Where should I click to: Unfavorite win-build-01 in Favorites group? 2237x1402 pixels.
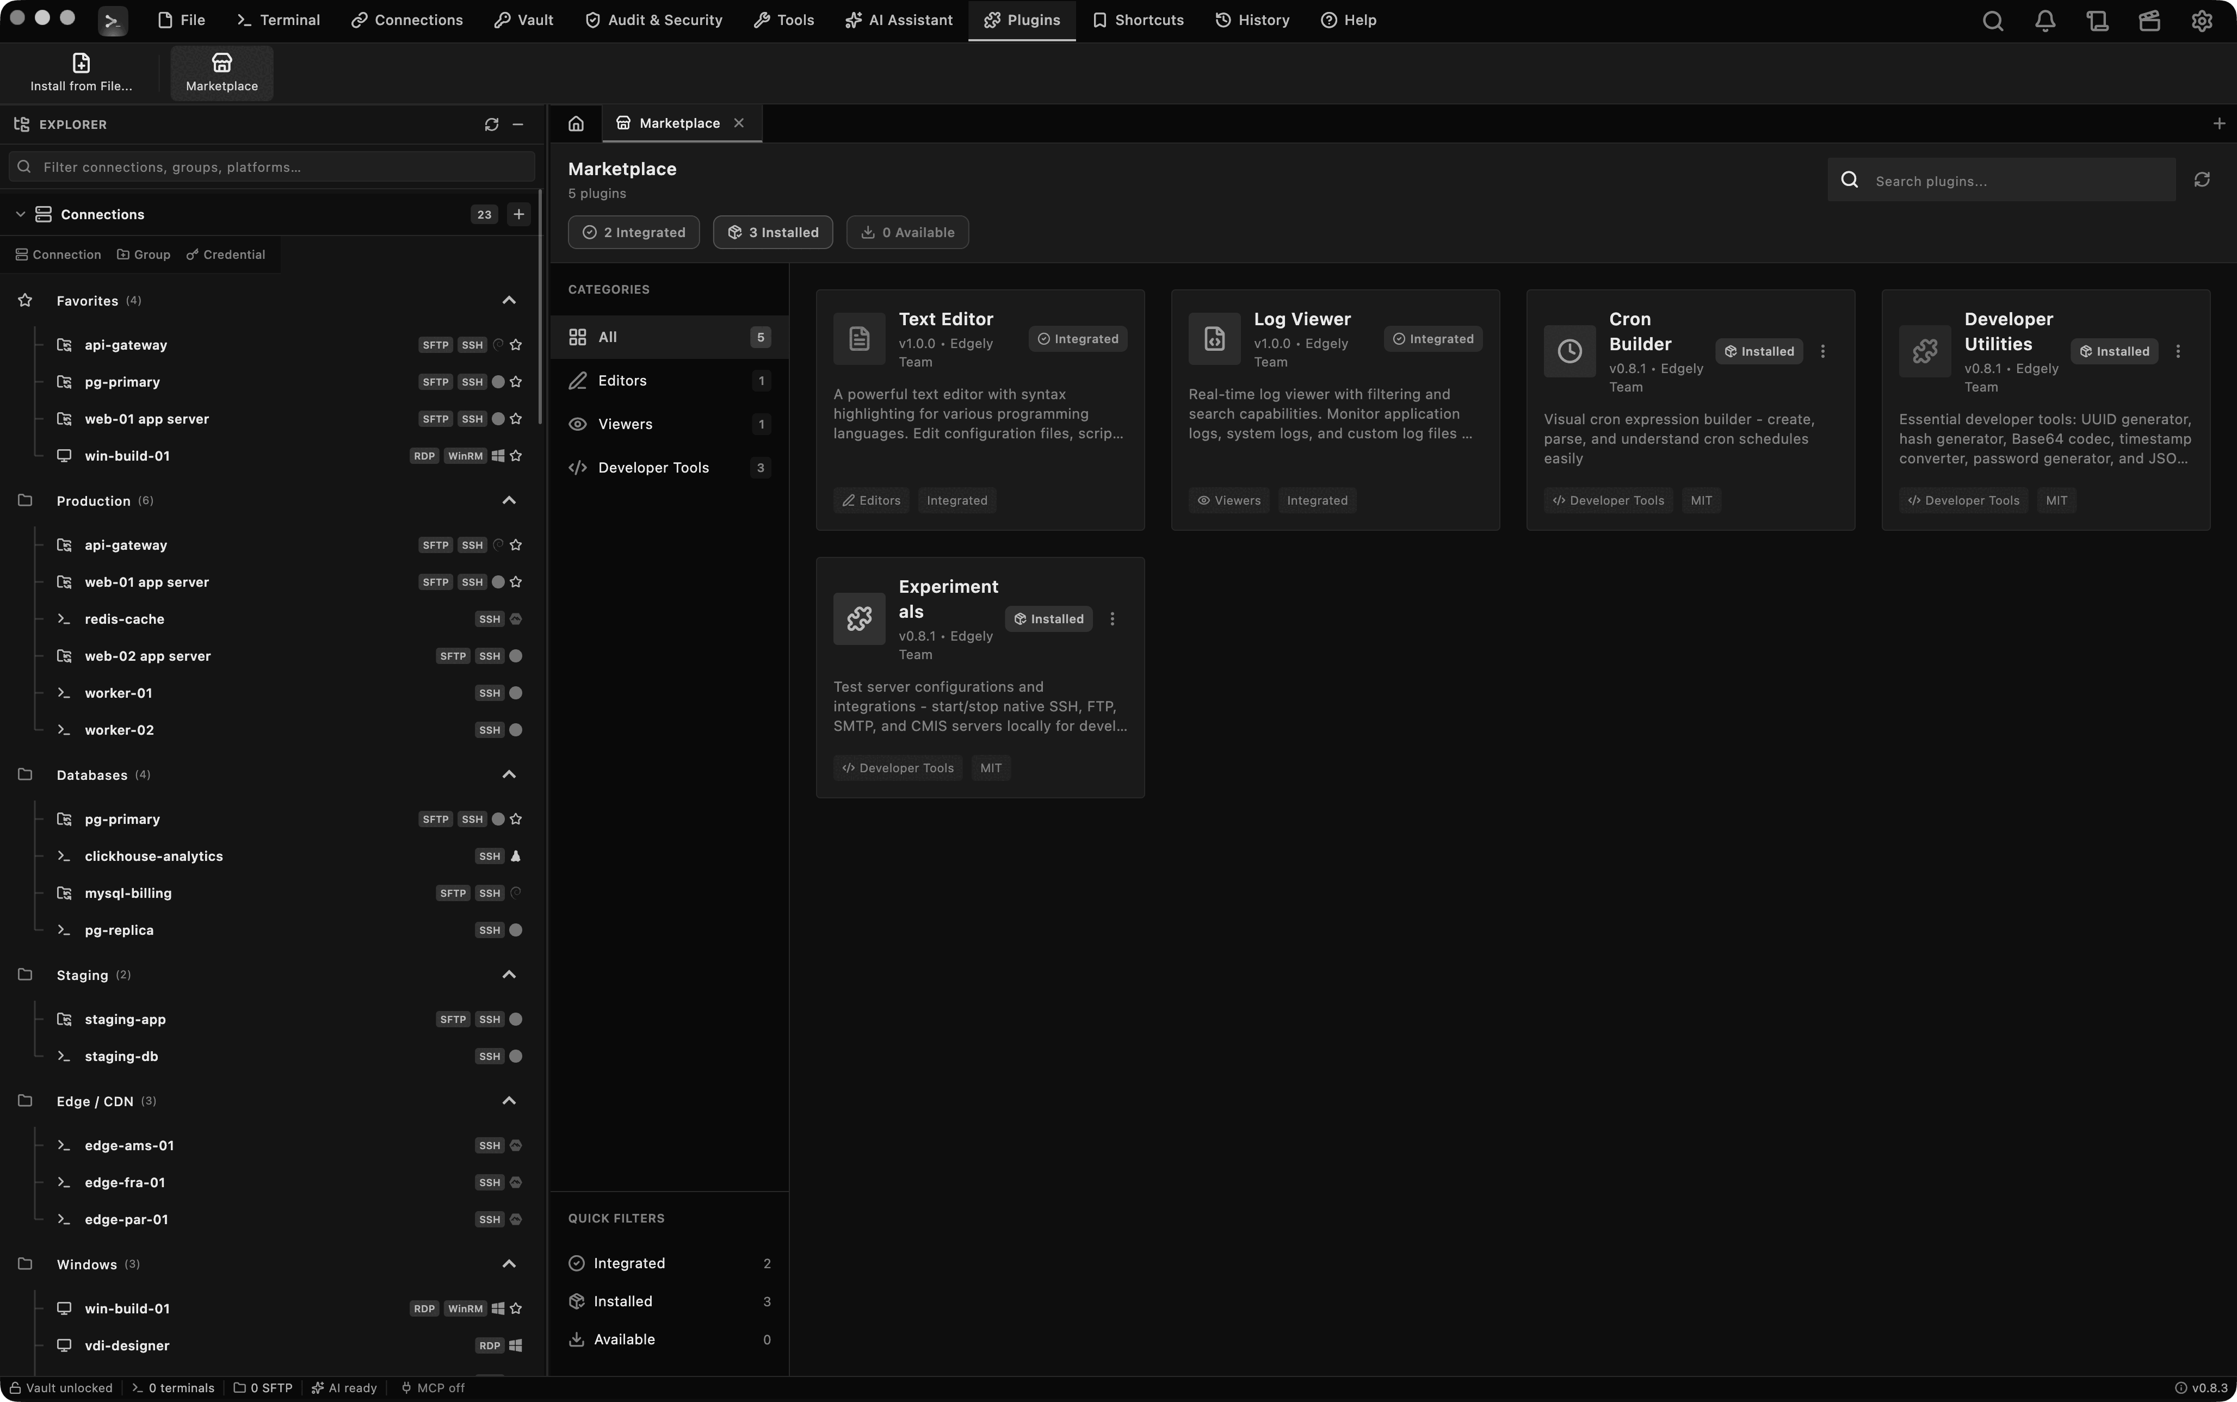517,456
